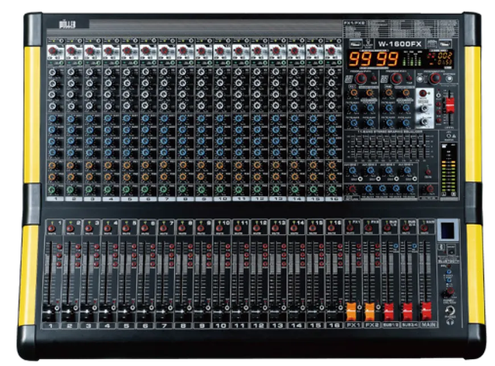
Task: Click the W-1600FX model label
Action: 399,44
